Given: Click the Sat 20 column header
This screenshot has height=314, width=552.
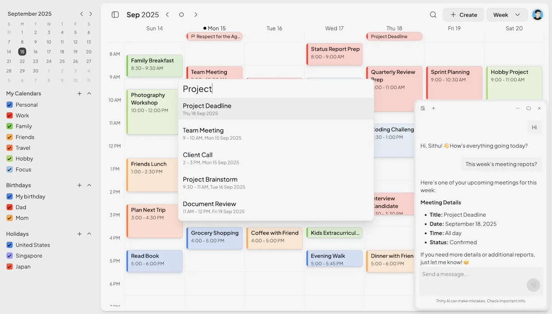Looking at the screenshot, I should point(514,29).
